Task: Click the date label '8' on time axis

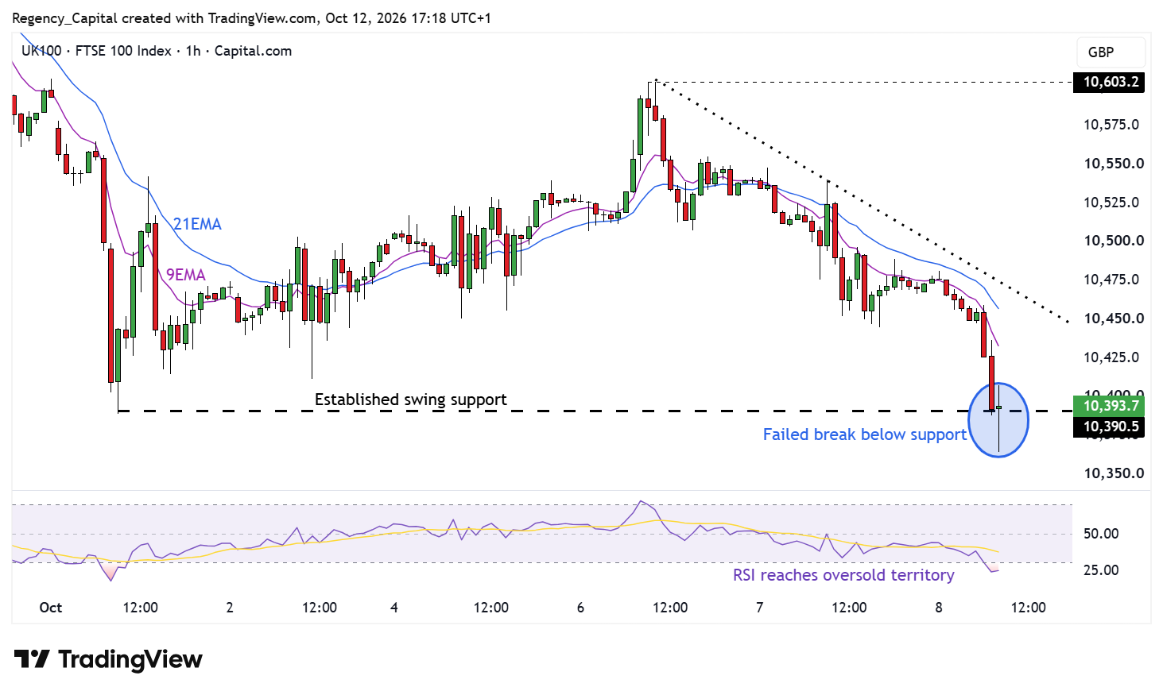Action: 939,608
